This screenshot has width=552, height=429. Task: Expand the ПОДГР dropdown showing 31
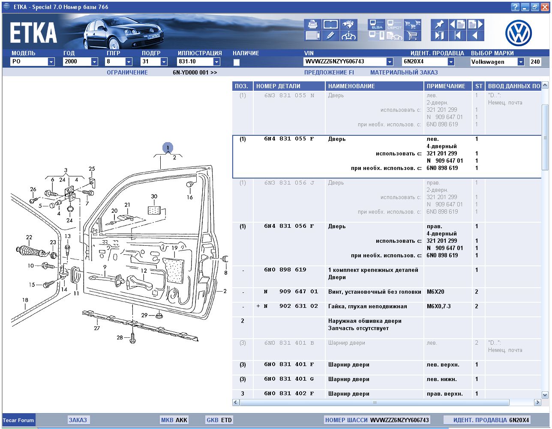tap(164, 62)
